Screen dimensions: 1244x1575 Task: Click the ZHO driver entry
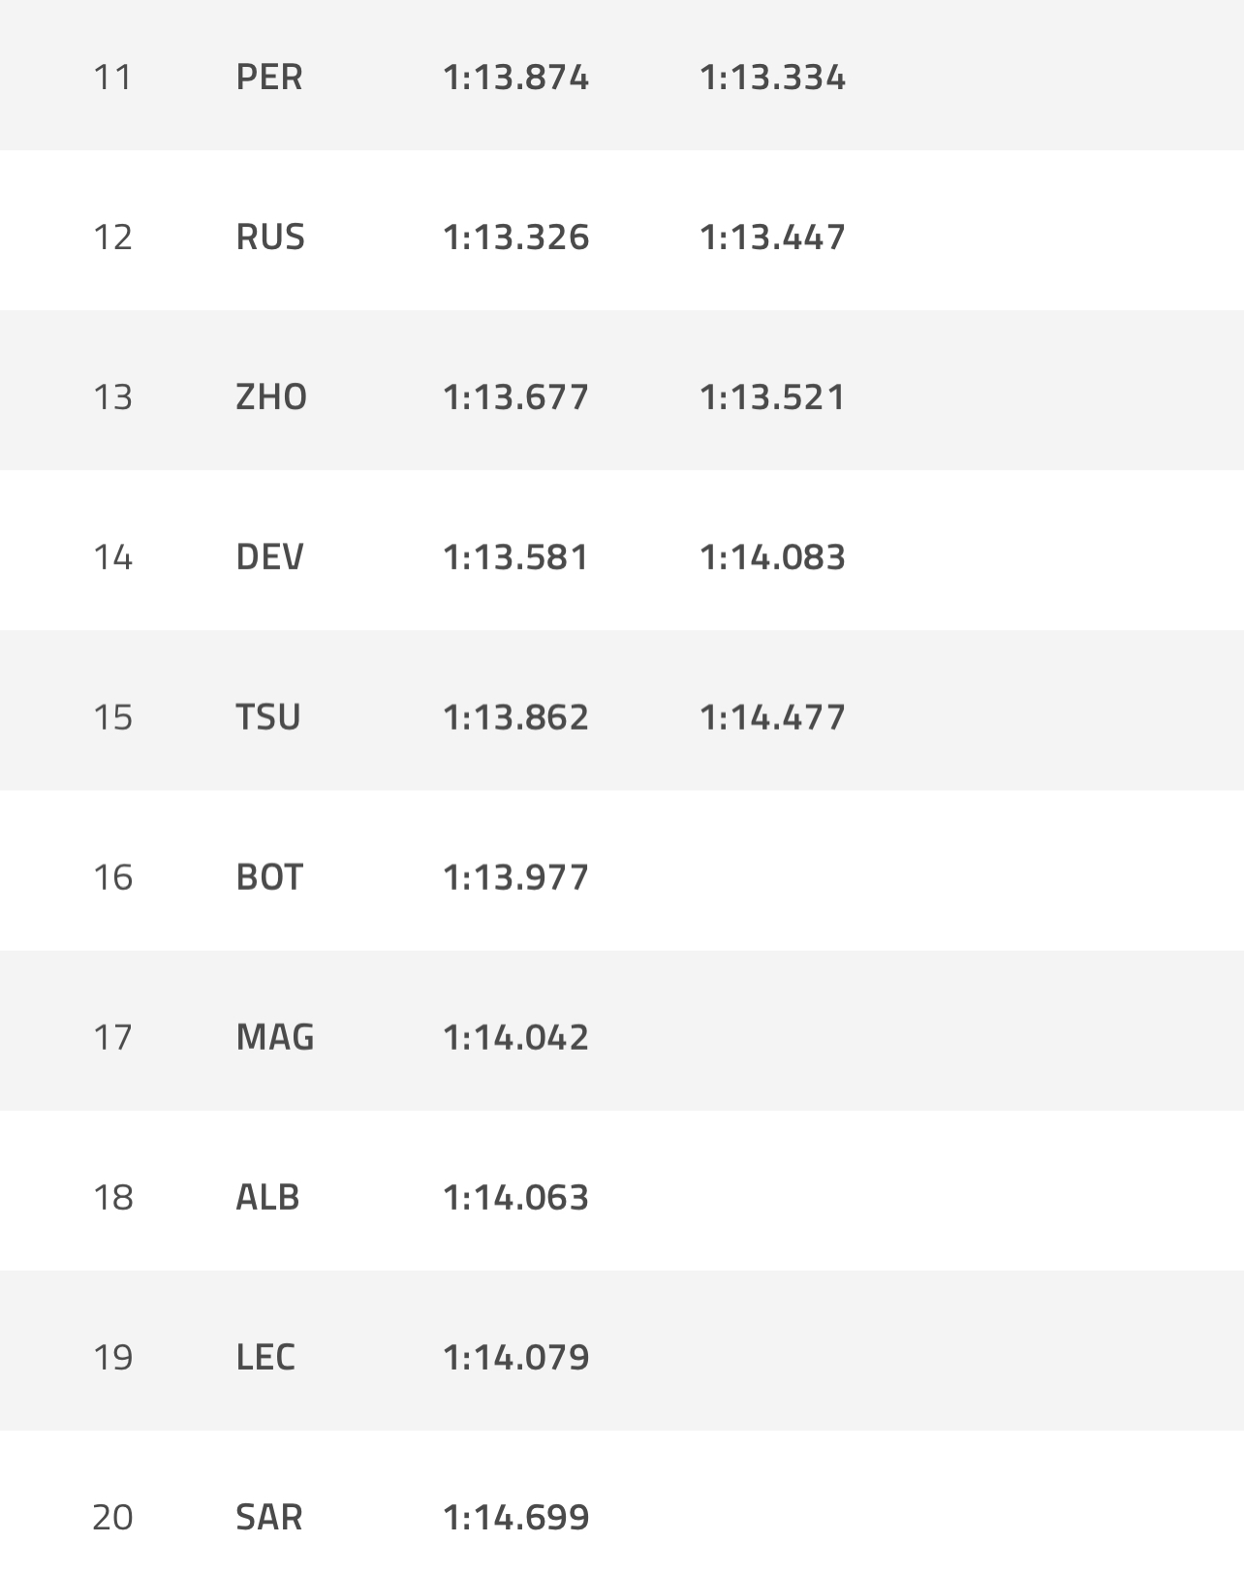(271, 396)
